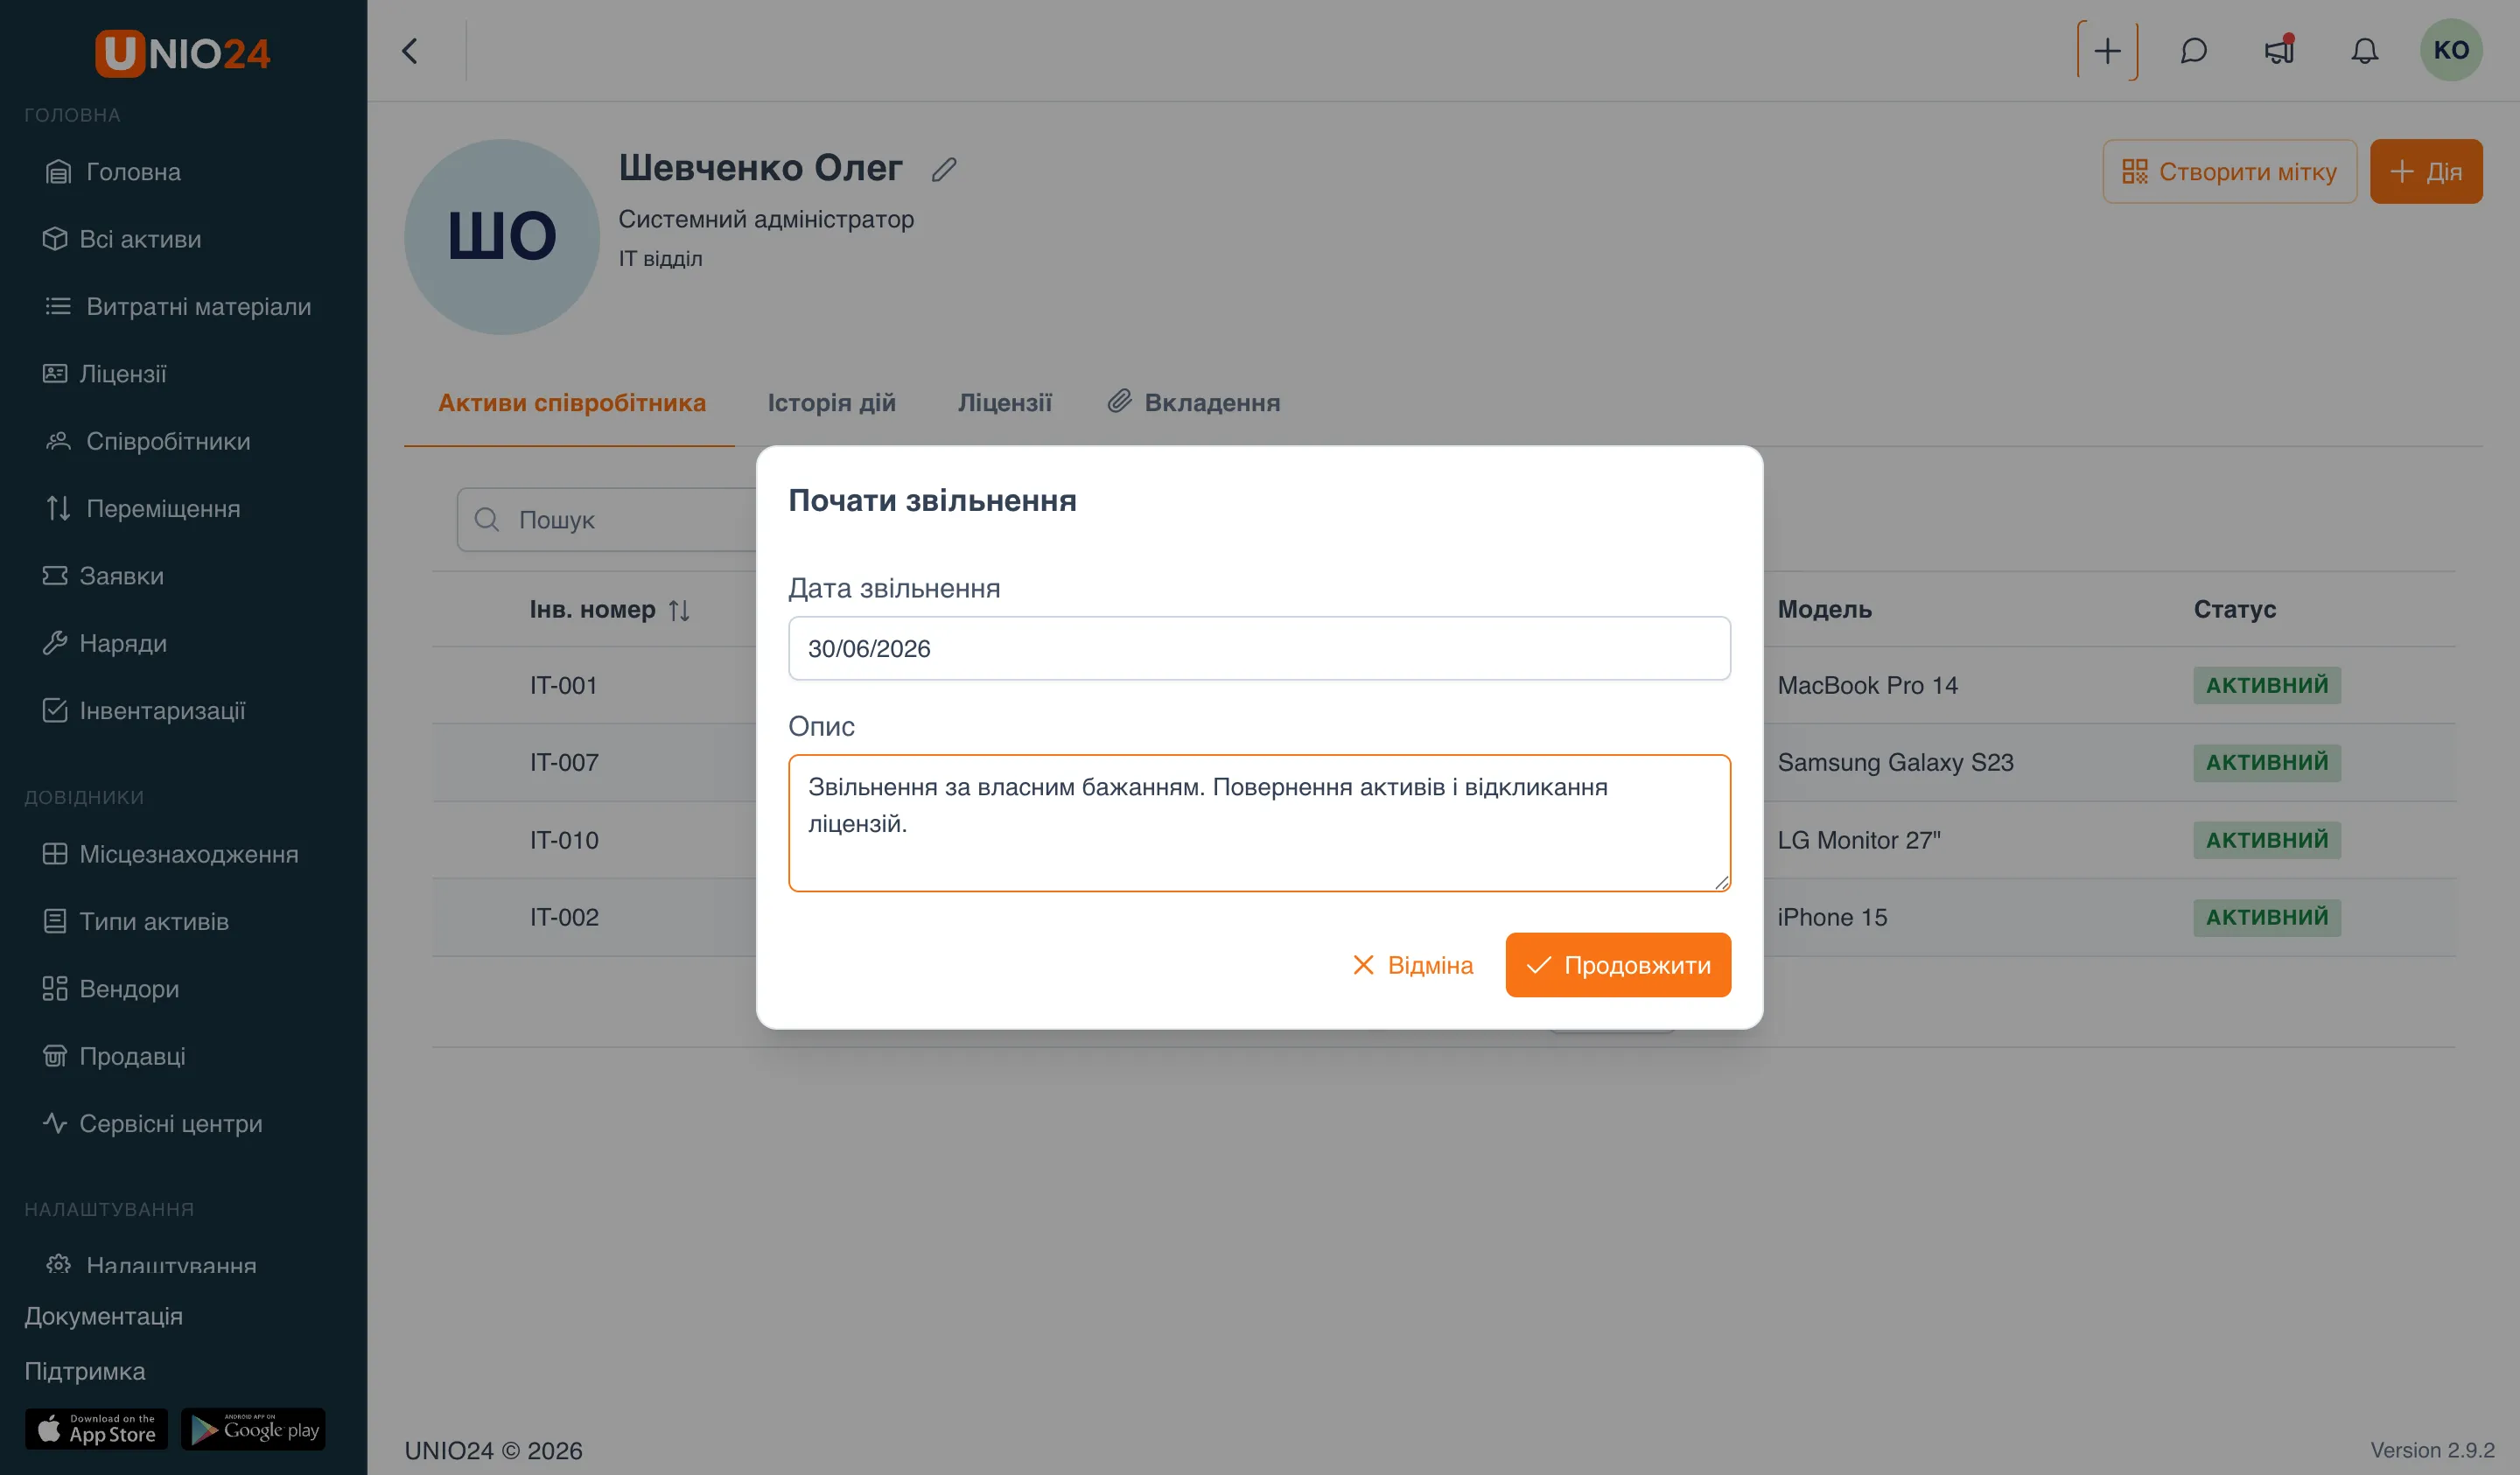
Task: Click the ШО employee avatar
Action: click(x=502, y=237)
